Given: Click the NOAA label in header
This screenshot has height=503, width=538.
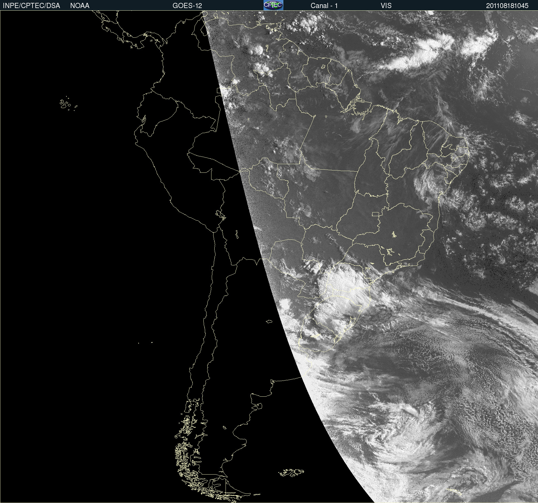Looking at the screenshot, I should click(80, 6).
